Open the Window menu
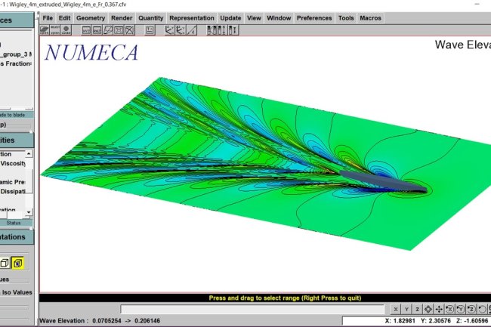Screen dimensions: 491x327 279,18
